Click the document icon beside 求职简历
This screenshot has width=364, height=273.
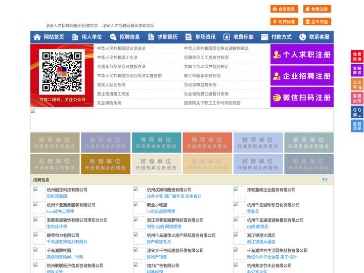pyautogui.click(x=151, y=37)
